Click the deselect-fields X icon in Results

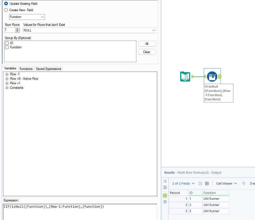point(207,183)
